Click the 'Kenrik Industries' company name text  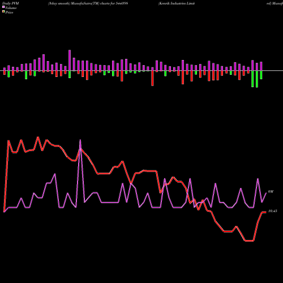pos(173,3)
